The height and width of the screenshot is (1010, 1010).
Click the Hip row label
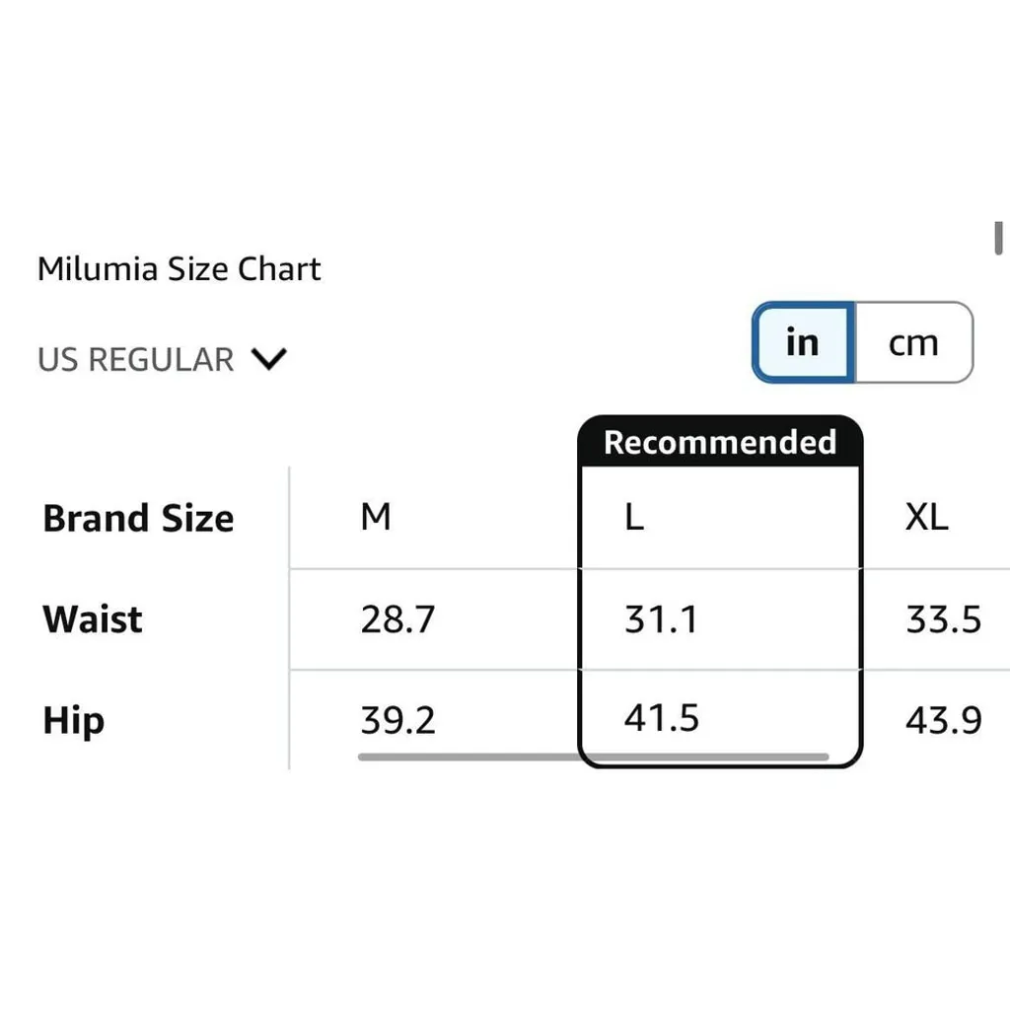coord(73,721)
